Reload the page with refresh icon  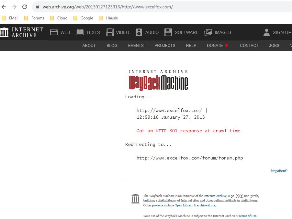(x=25, y=7)
